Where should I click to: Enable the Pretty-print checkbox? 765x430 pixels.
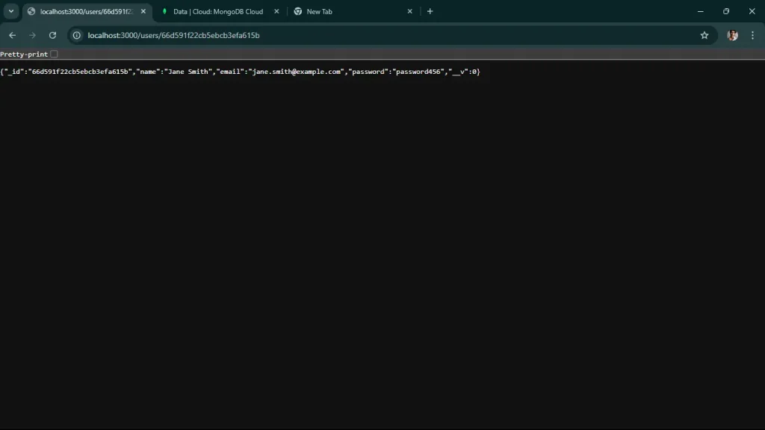tap(53, 54)
